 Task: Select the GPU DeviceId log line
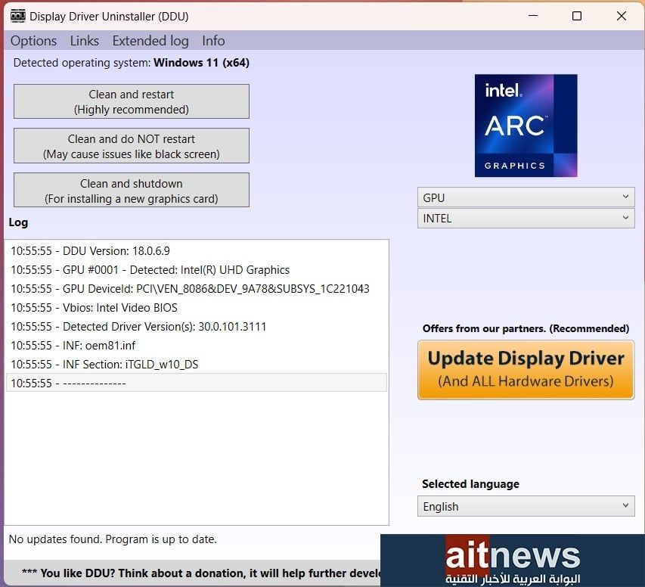pos(190,288)
